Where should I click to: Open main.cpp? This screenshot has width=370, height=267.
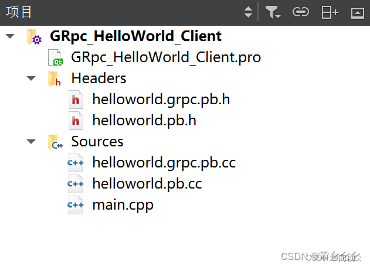[123, 206]
